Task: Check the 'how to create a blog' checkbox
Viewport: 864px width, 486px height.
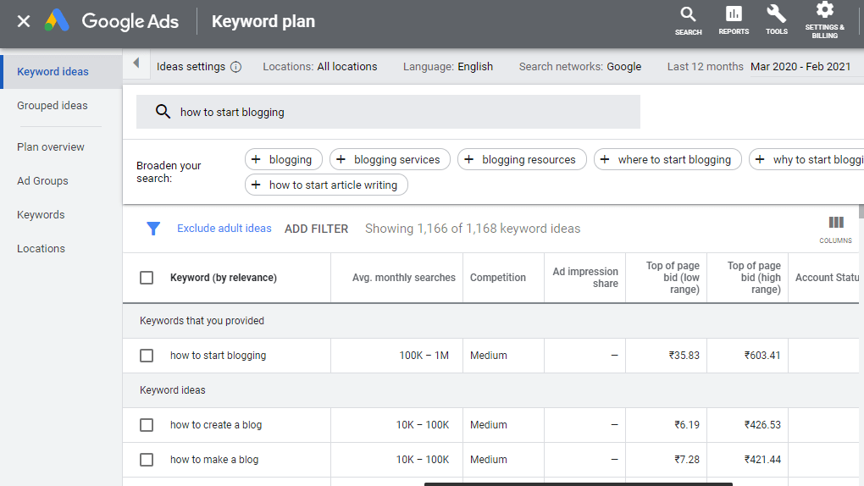Action: 147,425
